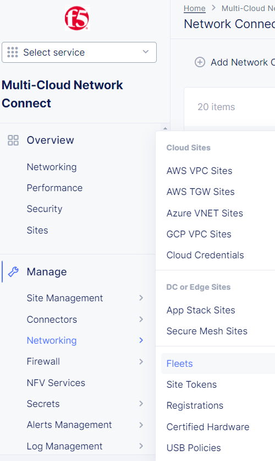This screenshot has width=275, height=461.
Task: Go to Home breadcrumb link
Action: [194, 8]
